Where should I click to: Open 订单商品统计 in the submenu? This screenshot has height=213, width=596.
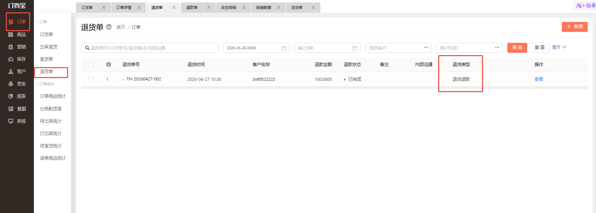pos(53,96)
